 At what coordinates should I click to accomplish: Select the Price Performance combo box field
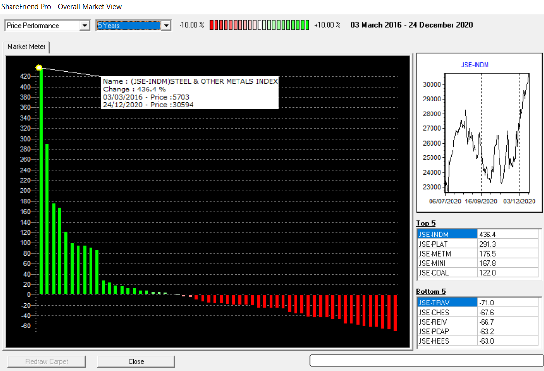coord(47,26)
